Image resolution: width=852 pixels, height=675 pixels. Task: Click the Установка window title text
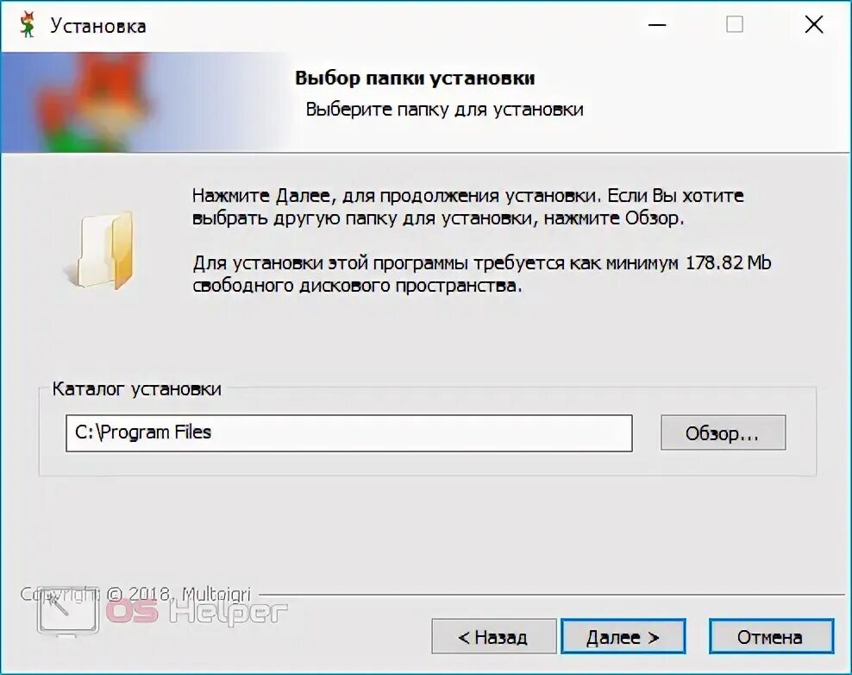click(x=98, y=26)
